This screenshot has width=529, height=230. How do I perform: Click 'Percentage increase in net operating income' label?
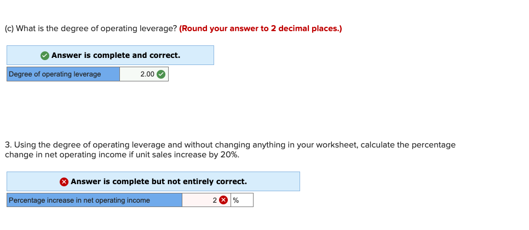79,200
